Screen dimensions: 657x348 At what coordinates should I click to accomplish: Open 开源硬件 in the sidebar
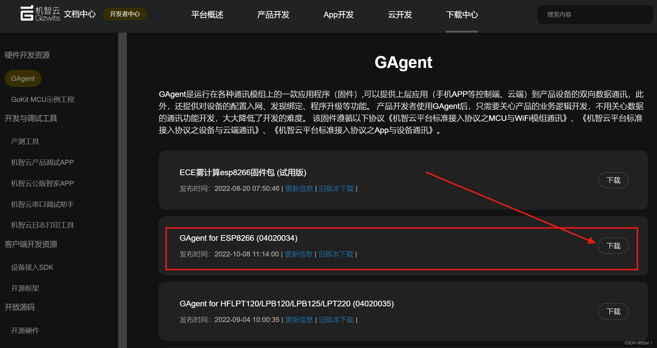pos(25,331)
